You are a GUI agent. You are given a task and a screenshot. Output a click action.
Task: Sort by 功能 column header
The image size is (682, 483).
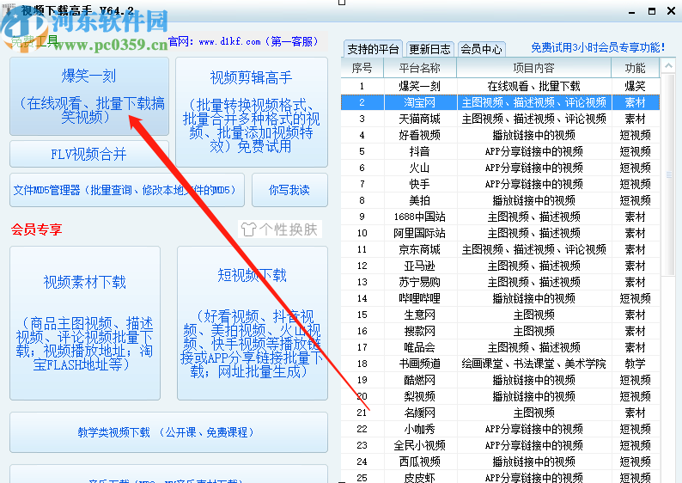click(x=636, y=68)
